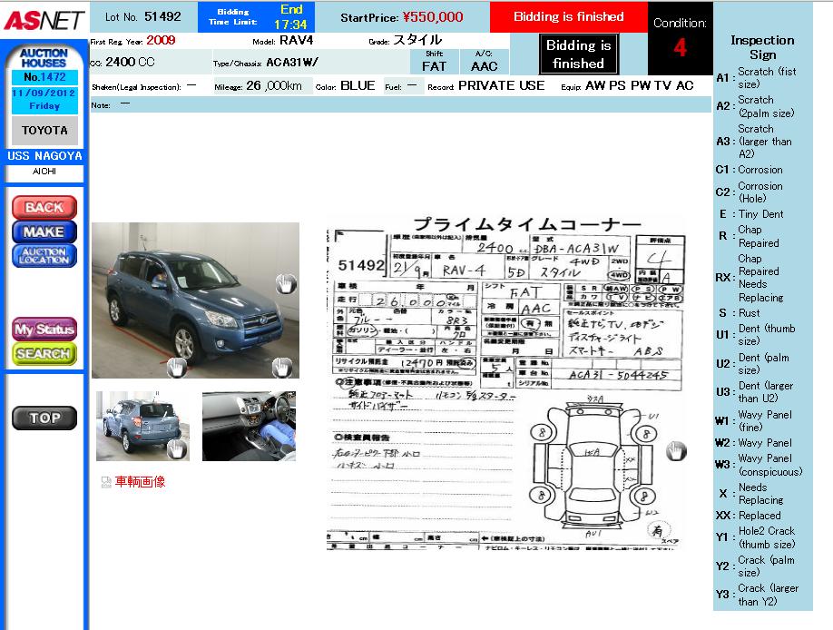Click the ASNET logo
The height and width of the screenshot is (630, 833).
[x=44, y=19]
